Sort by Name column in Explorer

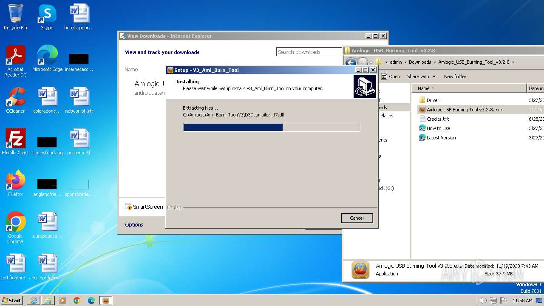pos(469,88)
